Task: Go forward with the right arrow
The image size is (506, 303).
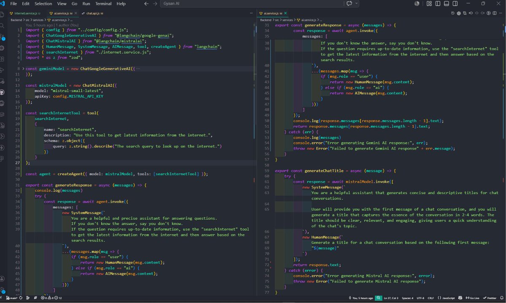Action: [156, 3]
